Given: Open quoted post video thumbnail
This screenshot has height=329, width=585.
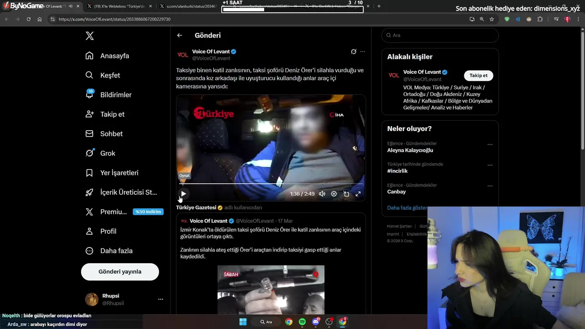Looking at the screenshot, I should click(271, 289).
